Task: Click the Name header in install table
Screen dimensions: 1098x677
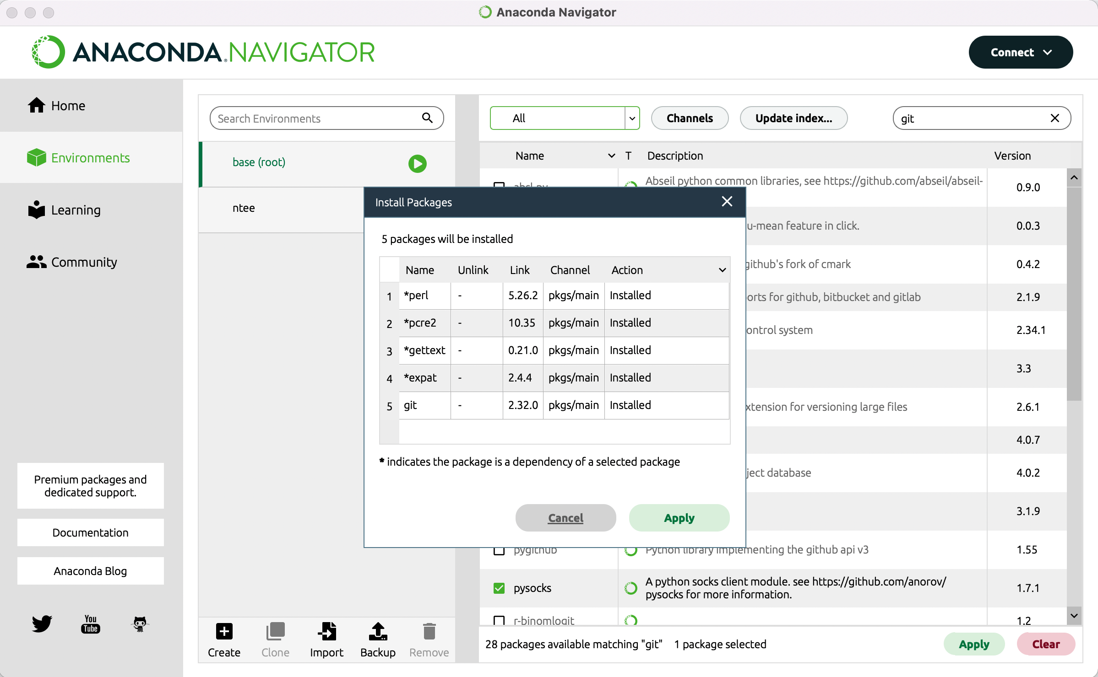Action: coord(419,270)
